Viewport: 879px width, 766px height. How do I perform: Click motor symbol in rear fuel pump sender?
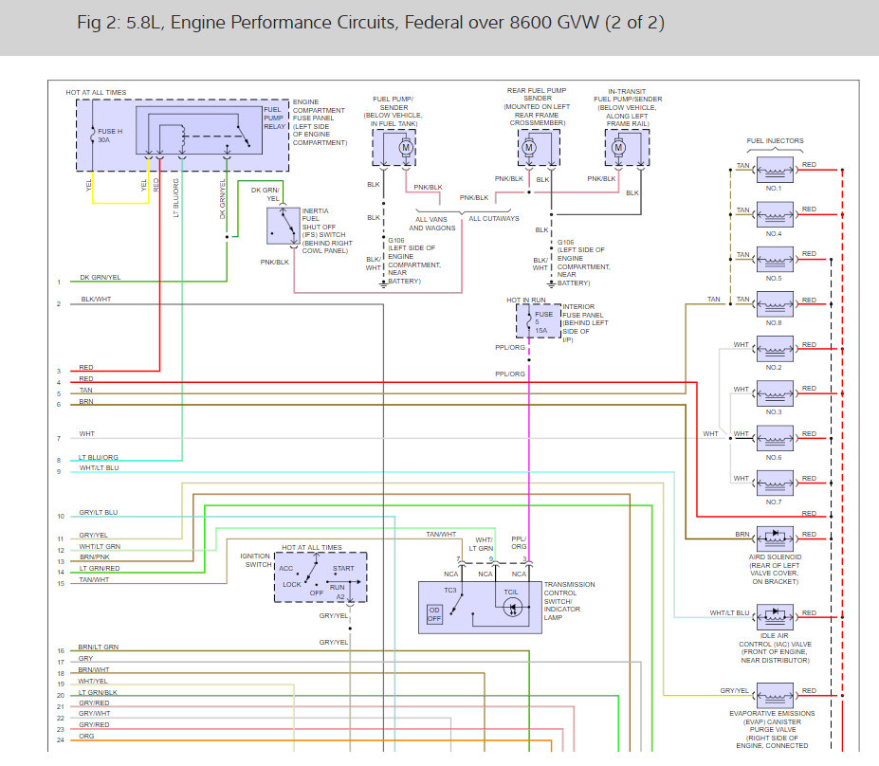click(529, 148)
